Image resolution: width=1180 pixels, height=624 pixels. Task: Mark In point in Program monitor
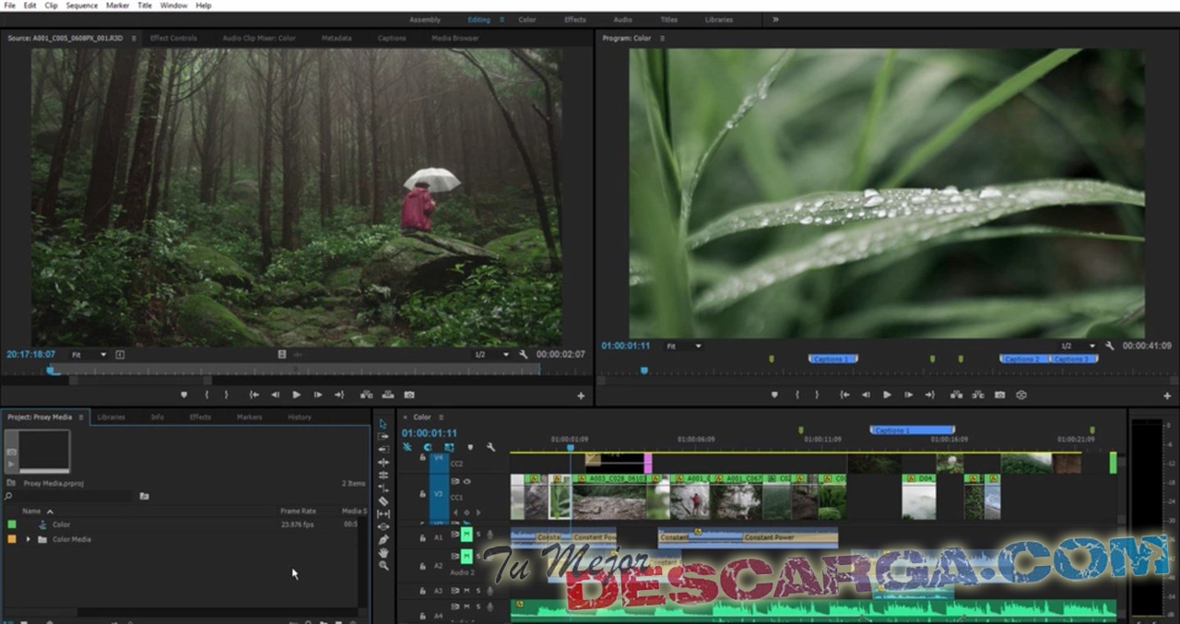tap(796, 394)
